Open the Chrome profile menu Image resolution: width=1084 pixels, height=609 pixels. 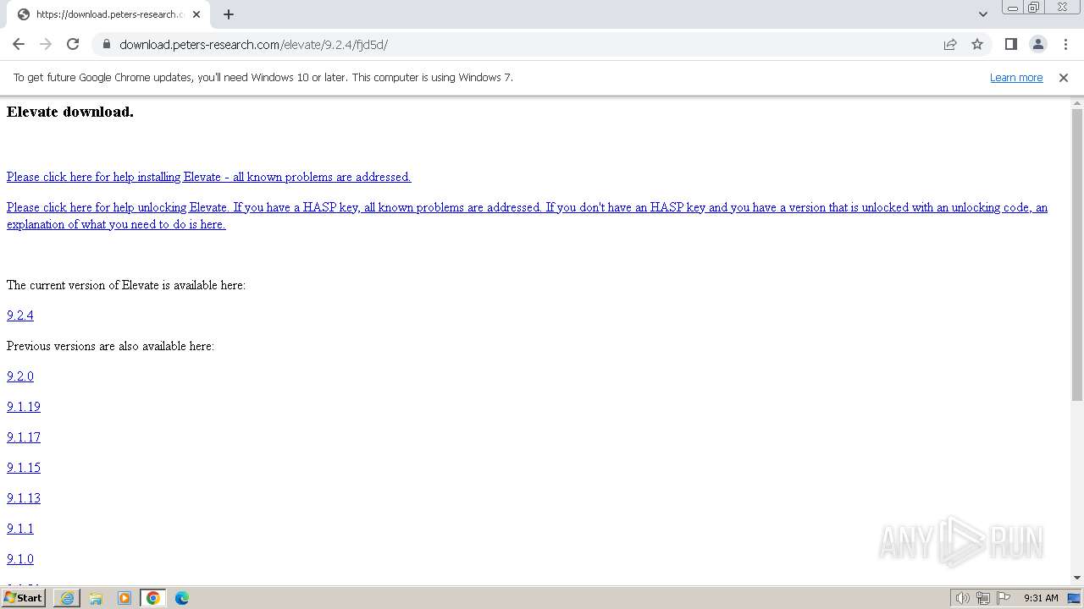coord(1037,44)
